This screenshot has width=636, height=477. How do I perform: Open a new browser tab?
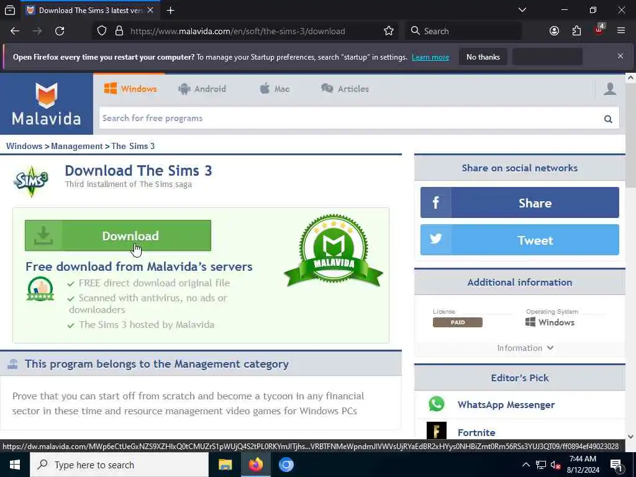[171, 11]
